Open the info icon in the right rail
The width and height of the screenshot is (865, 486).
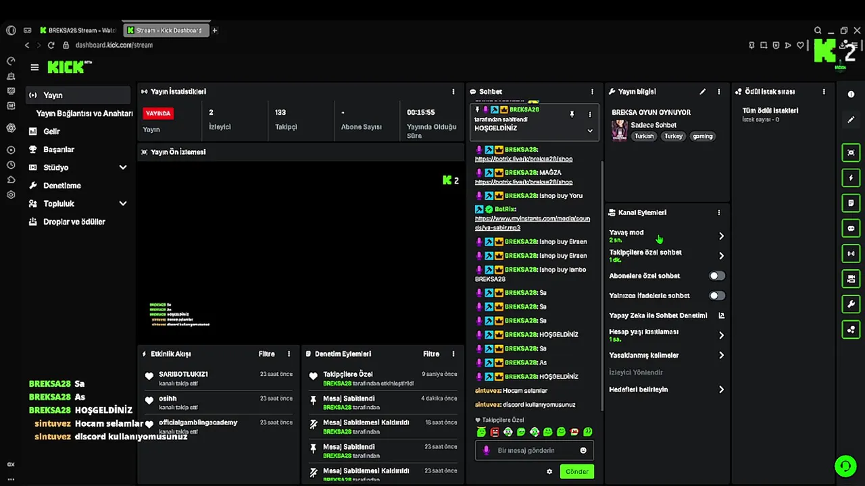tap(851, 94)
